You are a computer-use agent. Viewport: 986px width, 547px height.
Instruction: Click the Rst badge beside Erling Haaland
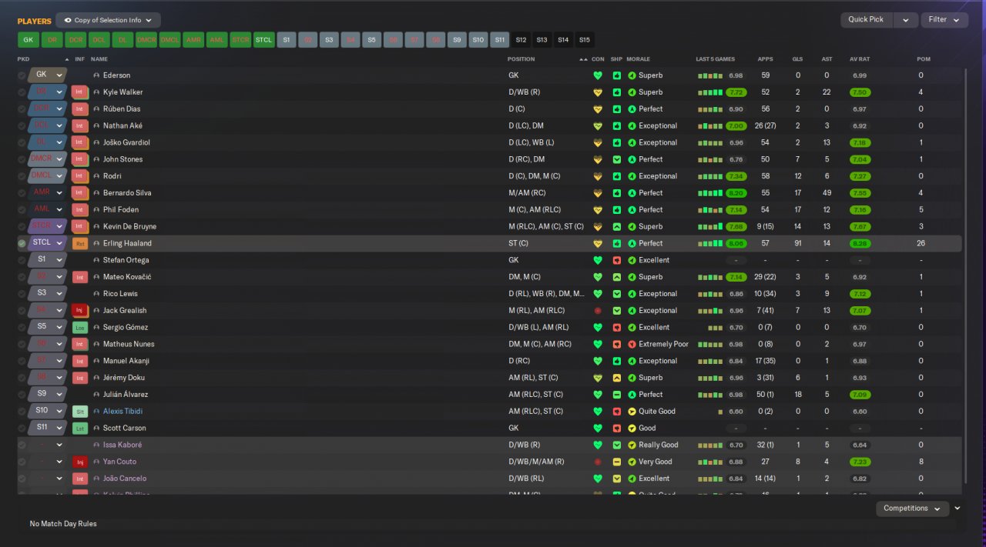point(79,243)
